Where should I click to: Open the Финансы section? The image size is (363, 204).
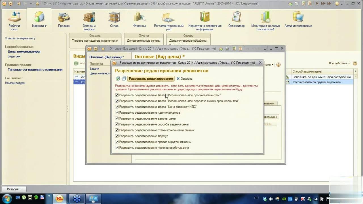tap(139, 20)
